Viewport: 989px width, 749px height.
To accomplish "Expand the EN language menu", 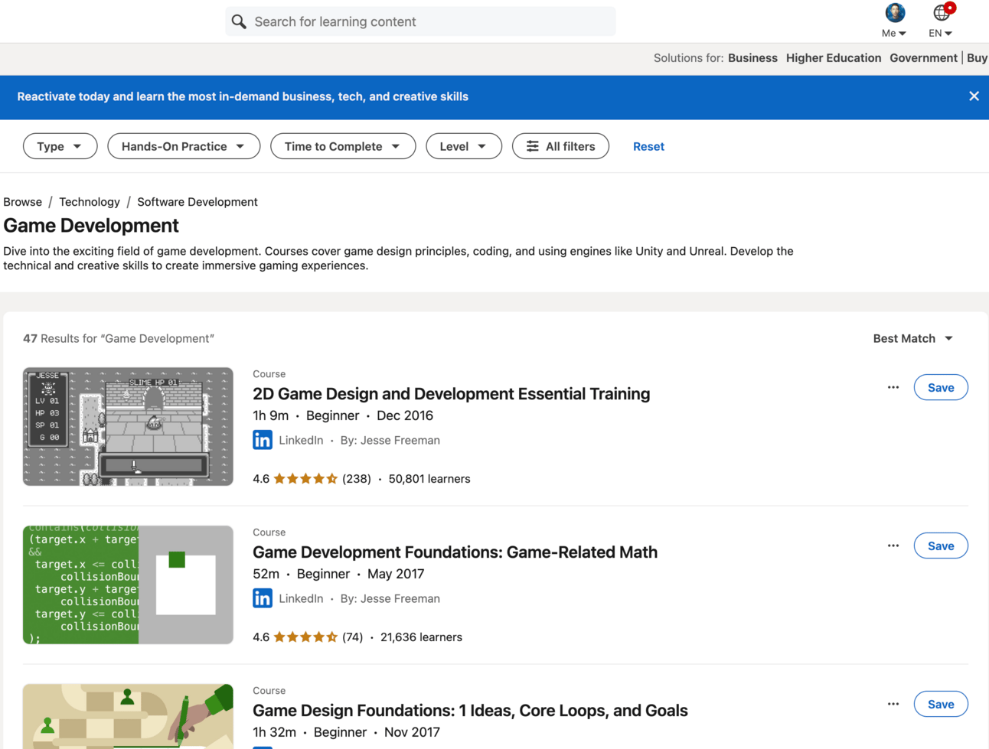I will (940, 33).
